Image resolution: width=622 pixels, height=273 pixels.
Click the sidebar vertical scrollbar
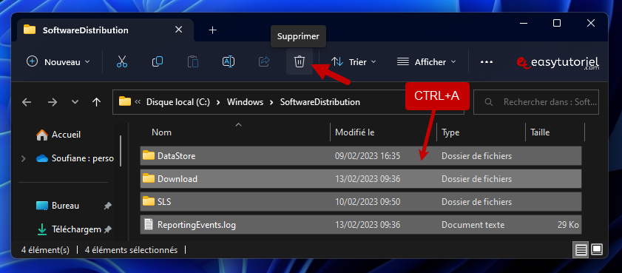pos(121,150)
